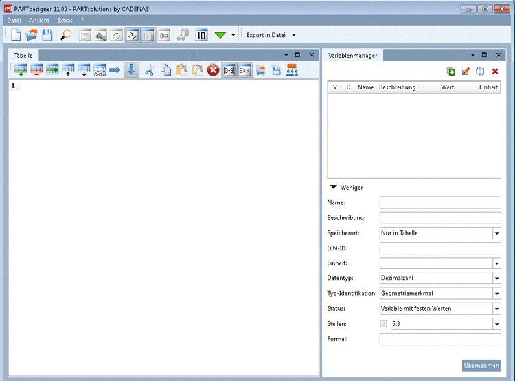Move table row up icon
The image size is (515, 381).
68,70
